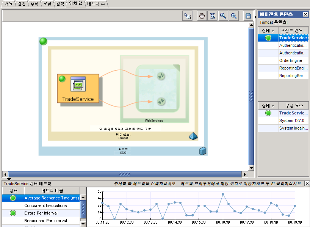310x227 pixels.
Task: Click the upper WebServices node icon
Action: pyautogui.click(x=161, y=76)
